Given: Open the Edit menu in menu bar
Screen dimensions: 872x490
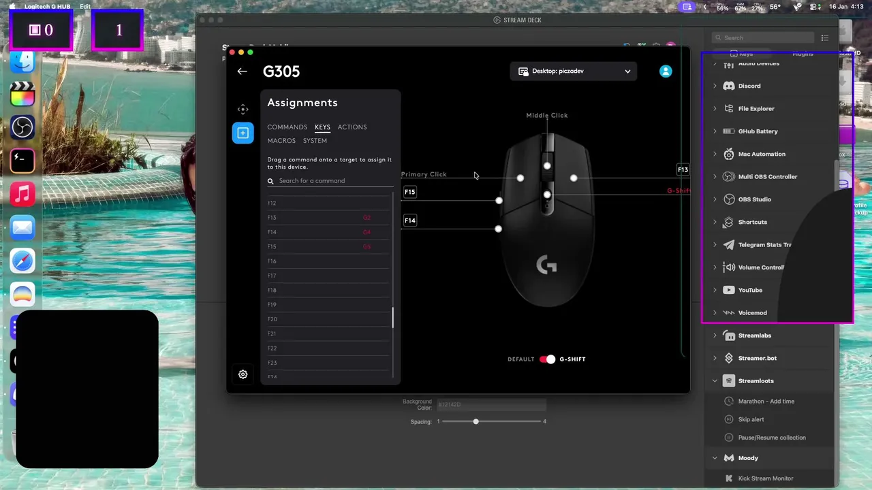Looking at the screenshot, I should pyautogui.click(x=85, y=7).
